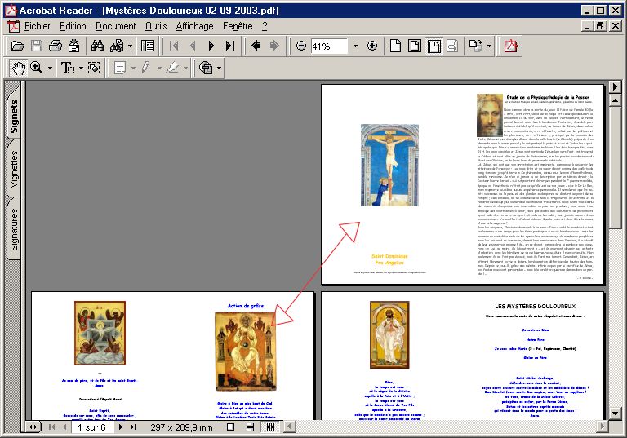
Task: Click the Adobe document icon in menu bar
Action: [x=13, y=26]
